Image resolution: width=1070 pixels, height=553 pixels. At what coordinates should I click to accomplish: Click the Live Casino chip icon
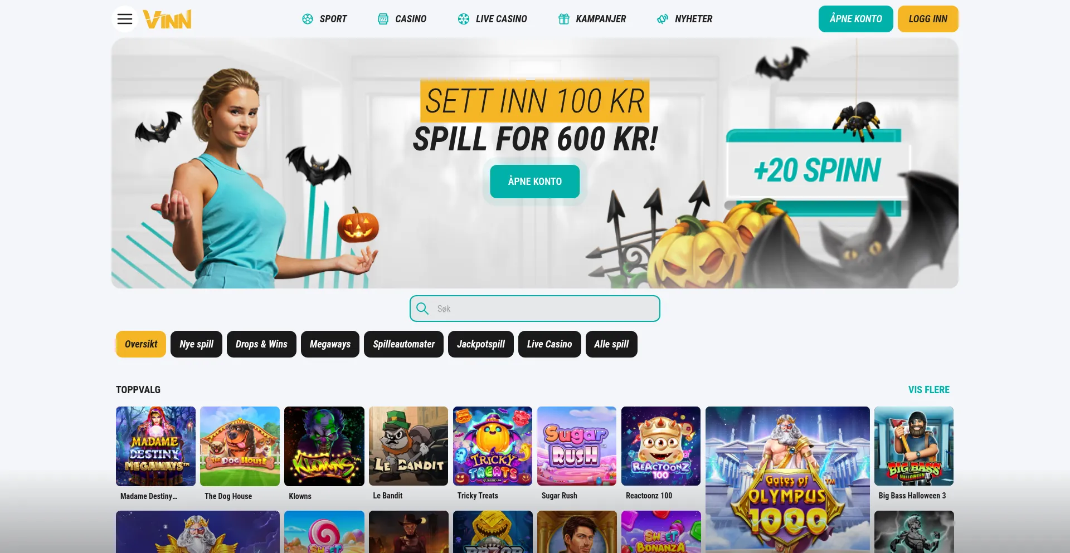pos(463,19)
